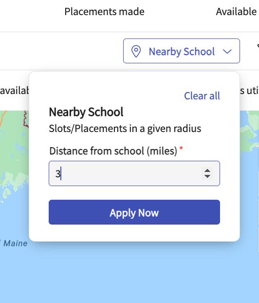Click the green coastal land left of popup
The image size is (259, 303).
pos(14,154)
